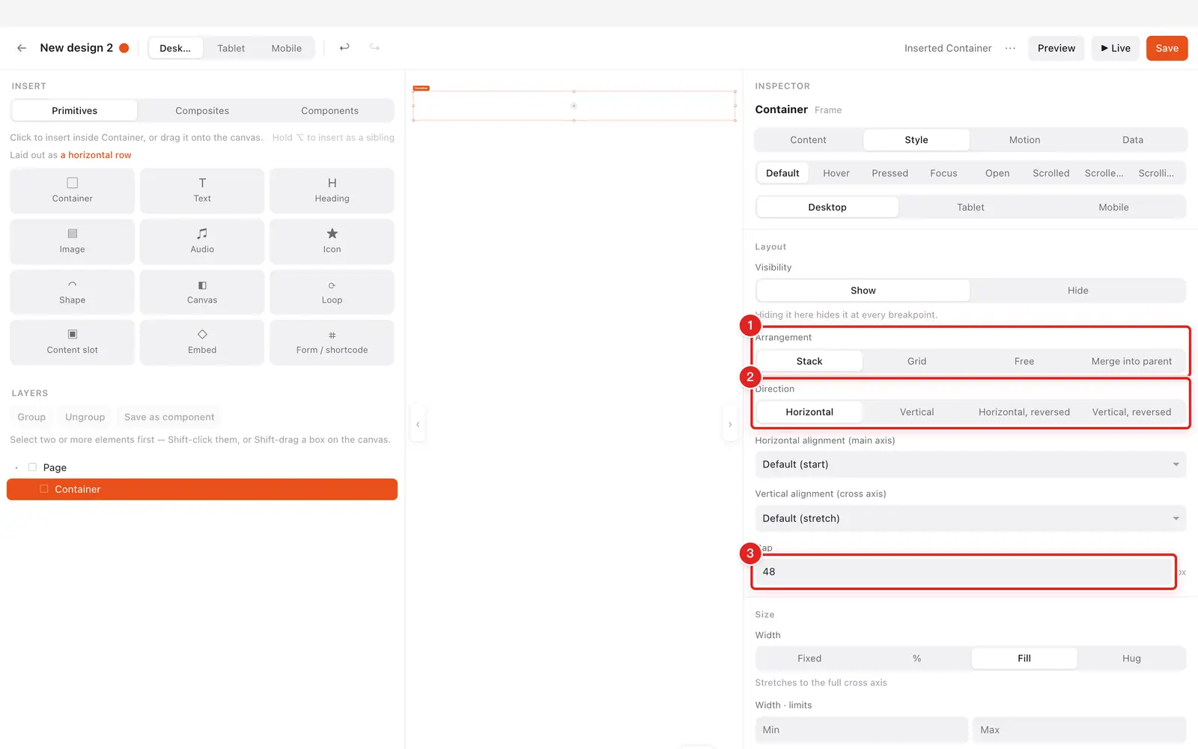Click the Max width limit field
This screenshot has height=749, width=1198.
[1079, 730]
